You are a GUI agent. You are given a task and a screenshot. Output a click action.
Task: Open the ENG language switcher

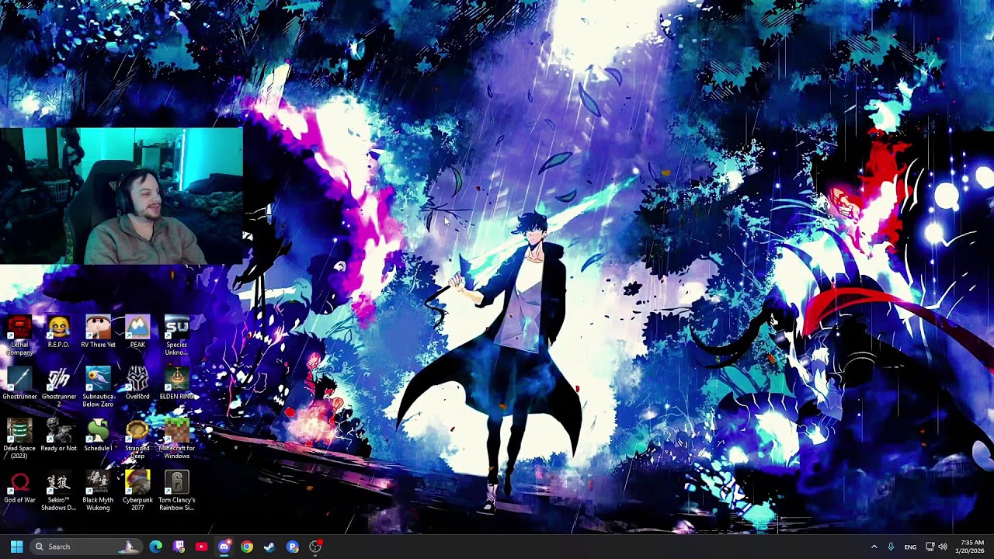click(x=910, y=547)
